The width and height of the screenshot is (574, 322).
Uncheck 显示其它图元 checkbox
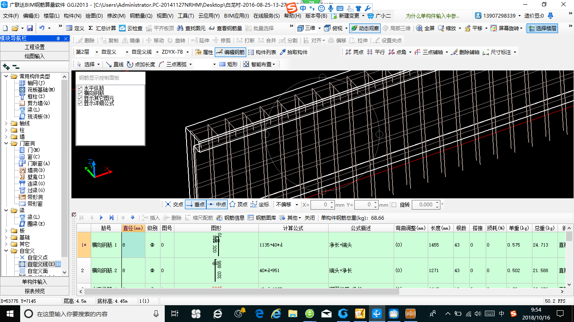pyautogui.click(x=80, y=98)
